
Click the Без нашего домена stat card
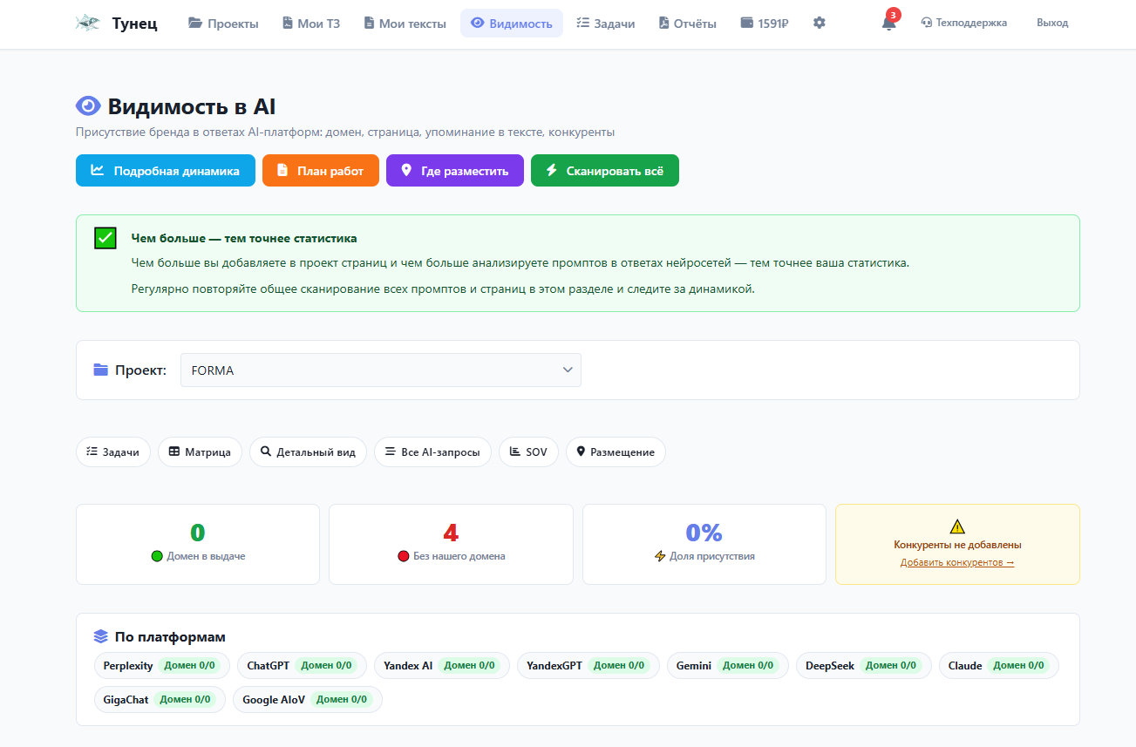(451, 544)
